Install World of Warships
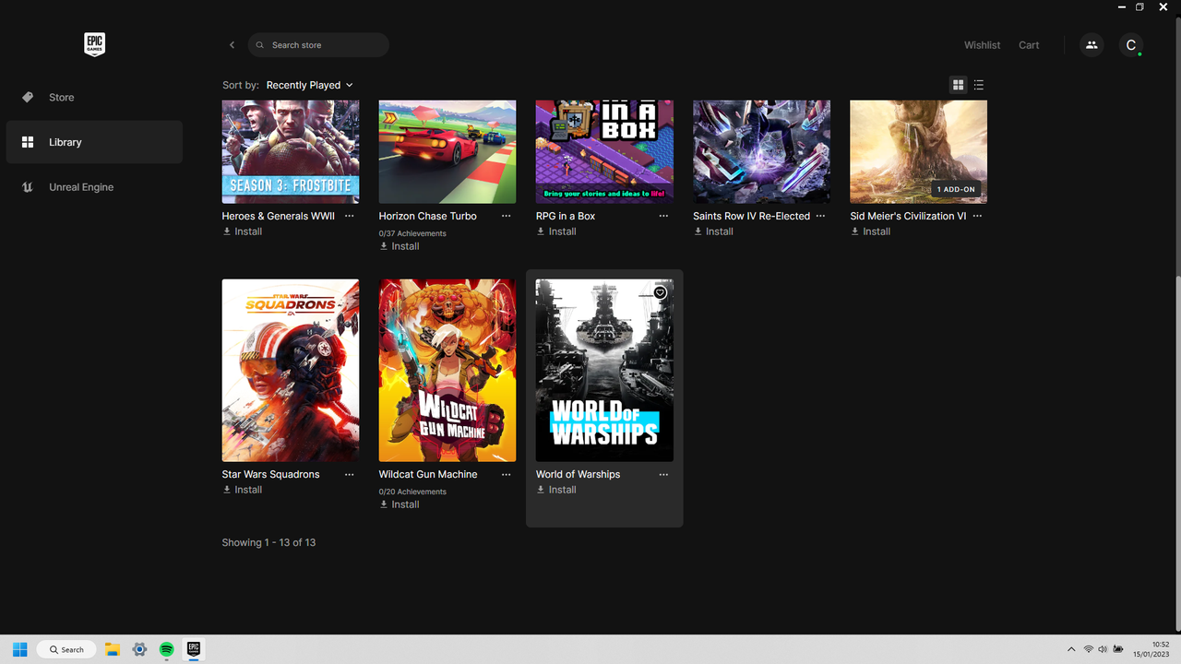Viewport: 1181px width, 664px height. (556, 490)
